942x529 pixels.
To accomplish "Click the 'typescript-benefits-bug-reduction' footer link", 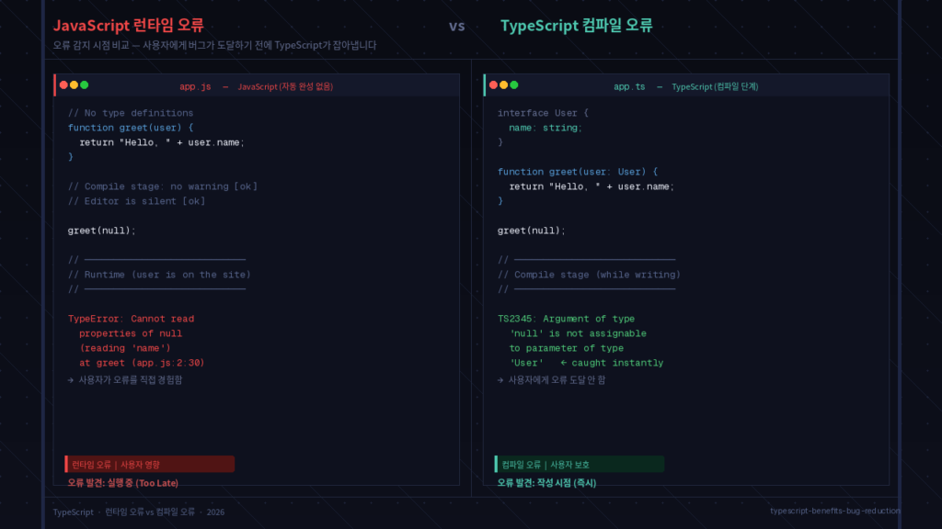I will tap(835, 512).
